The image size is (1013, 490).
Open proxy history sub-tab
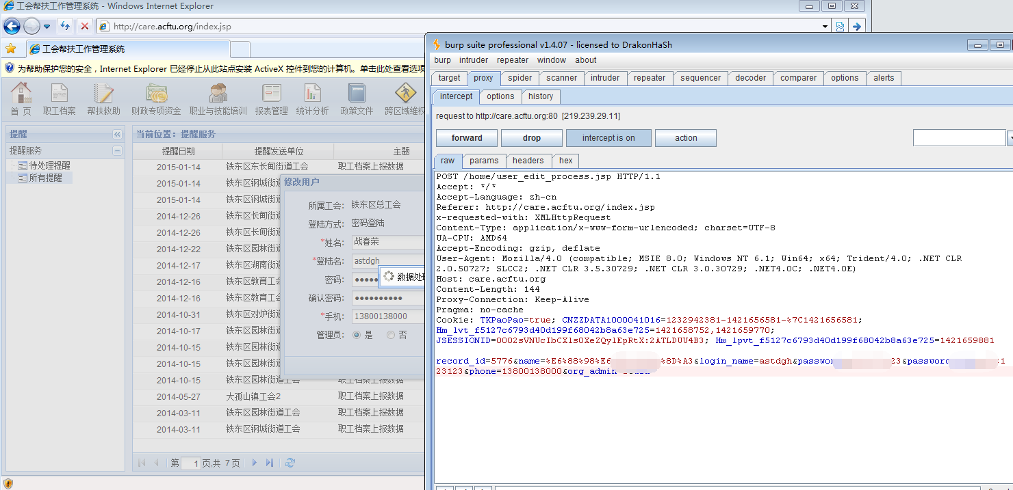pos(541,96)
